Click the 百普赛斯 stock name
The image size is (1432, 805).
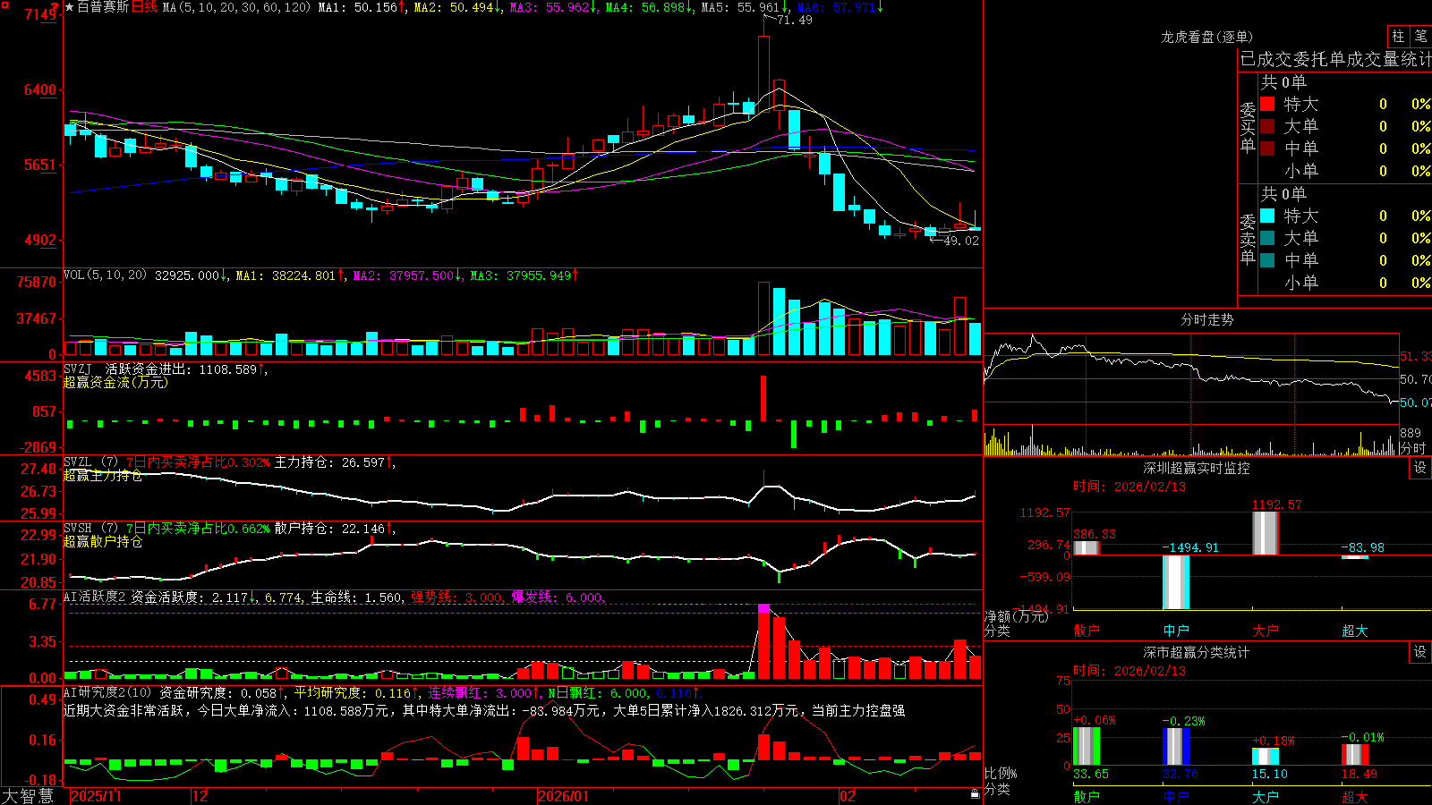(x=103, y=7)
